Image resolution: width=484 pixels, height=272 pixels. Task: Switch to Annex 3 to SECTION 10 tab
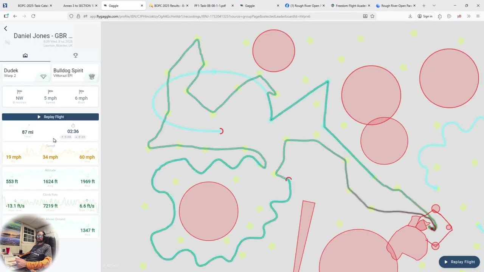(78, 6)
